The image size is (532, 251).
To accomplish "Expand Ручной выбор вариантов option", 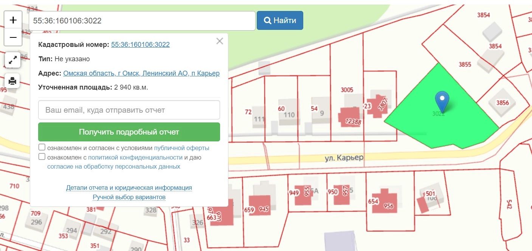I will (129, 197).
